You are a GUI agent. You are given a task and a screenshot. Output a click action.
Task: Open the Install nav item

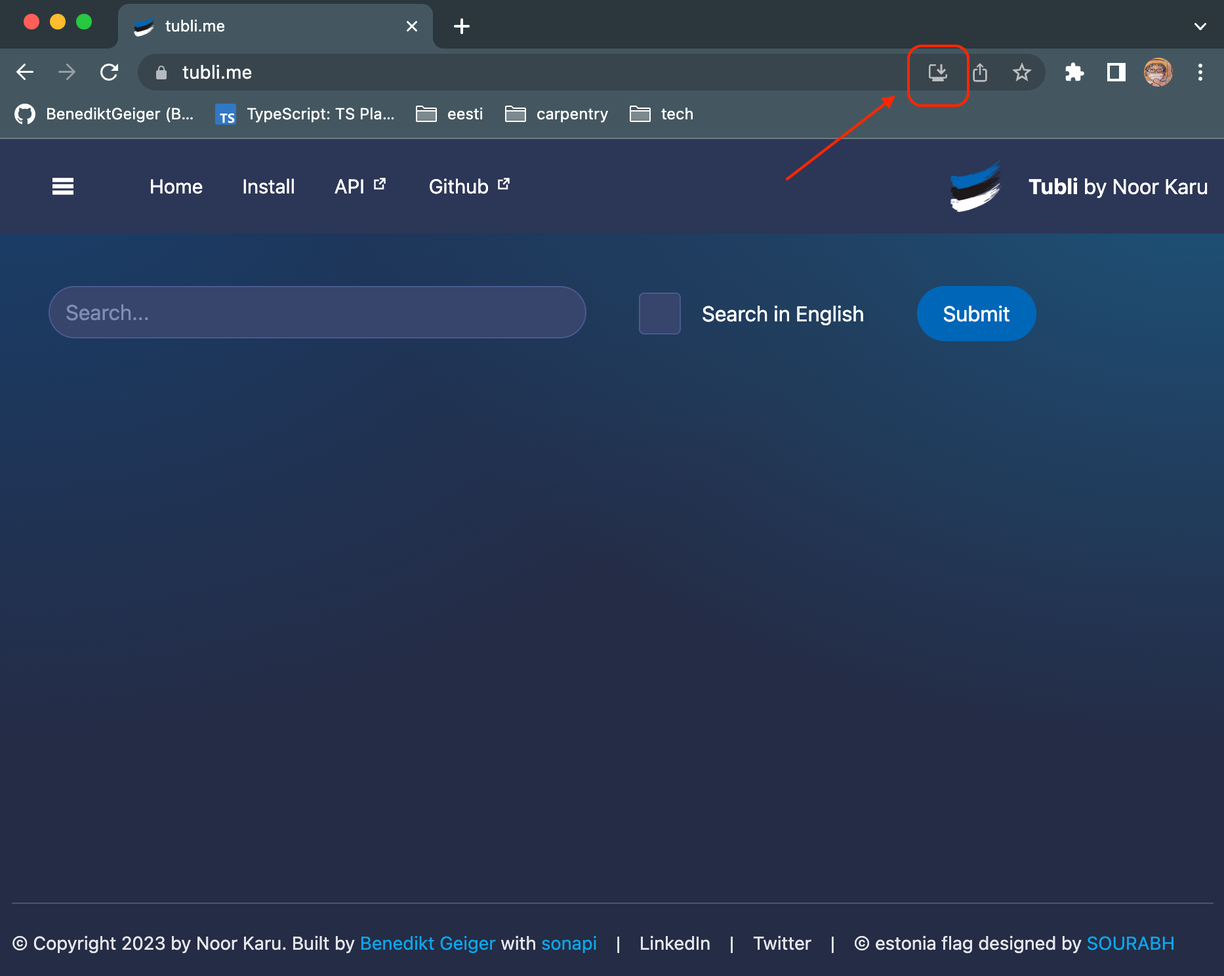[268, 187]
